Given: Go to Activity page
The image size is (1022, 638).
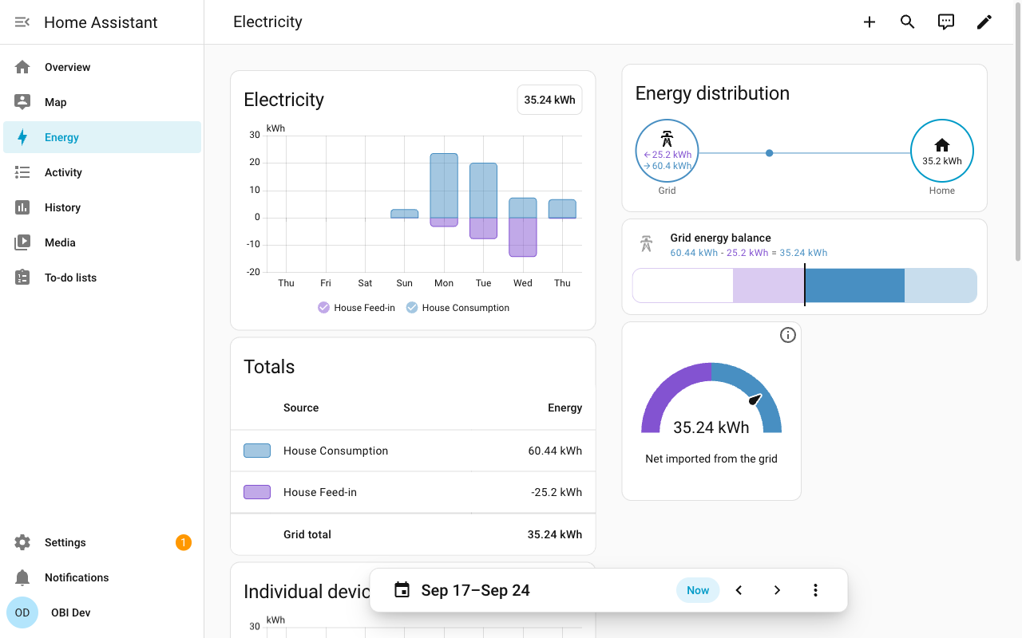Looking at the screenshot, I should point(102,172).
